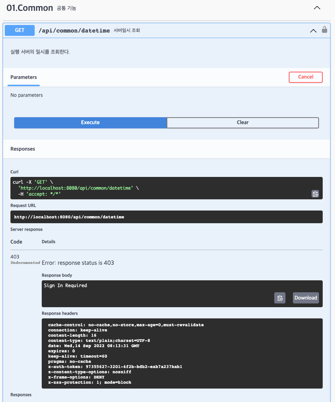
Task: Click the keep-alive: timeout=60 header line
Action: click(78, 356)
